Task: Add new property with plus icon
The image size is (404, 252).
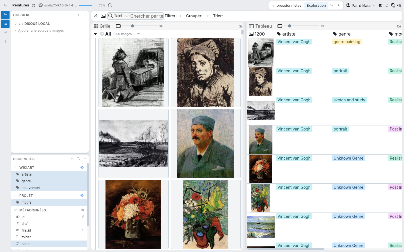Action: [x=72, y=159]
